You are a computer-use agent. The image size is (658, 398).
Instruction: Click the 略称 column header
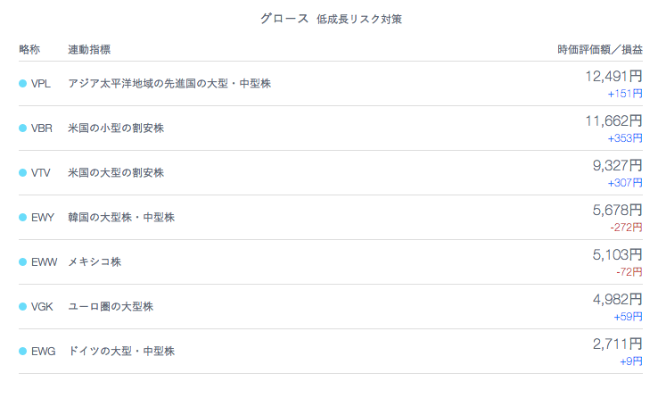(x=29, y=48)
